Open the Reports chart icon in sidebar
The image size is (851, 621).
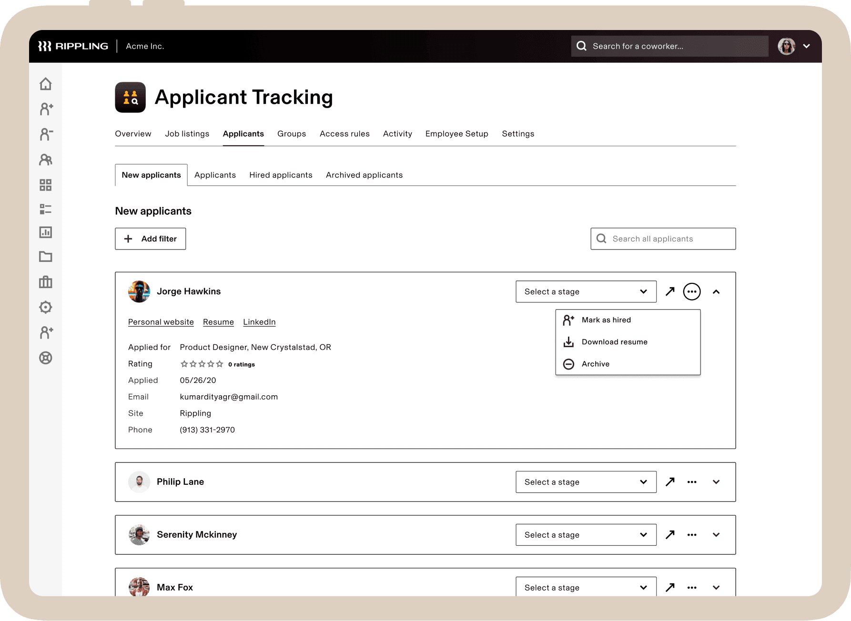46,232
